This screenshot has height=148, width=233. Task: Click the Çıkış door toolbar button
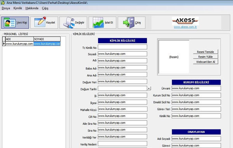[132, 23]
